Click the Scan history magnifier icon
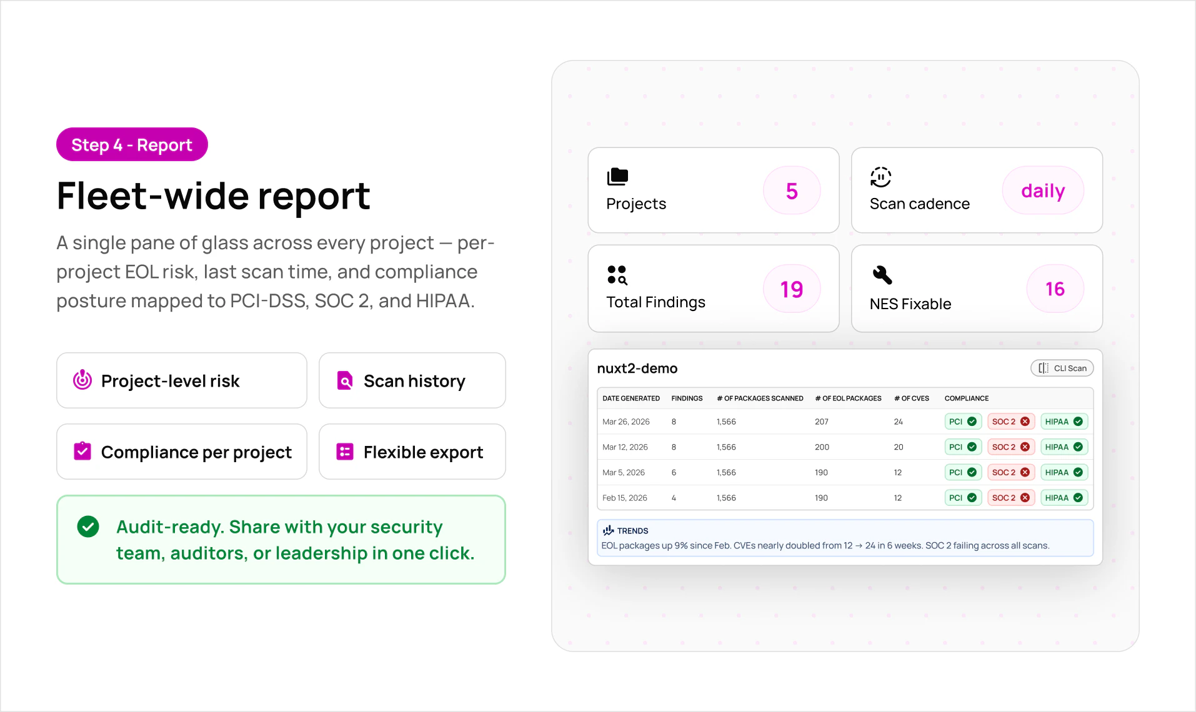This screenshot has height=712, width=1196. tap(344, 380)
